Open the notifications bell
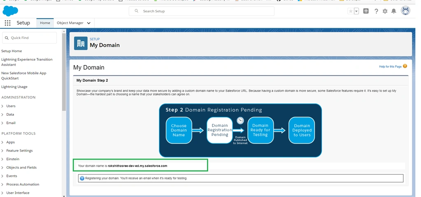Image resolution: width=421 pixels, height=197 pixels. [393, 11]
